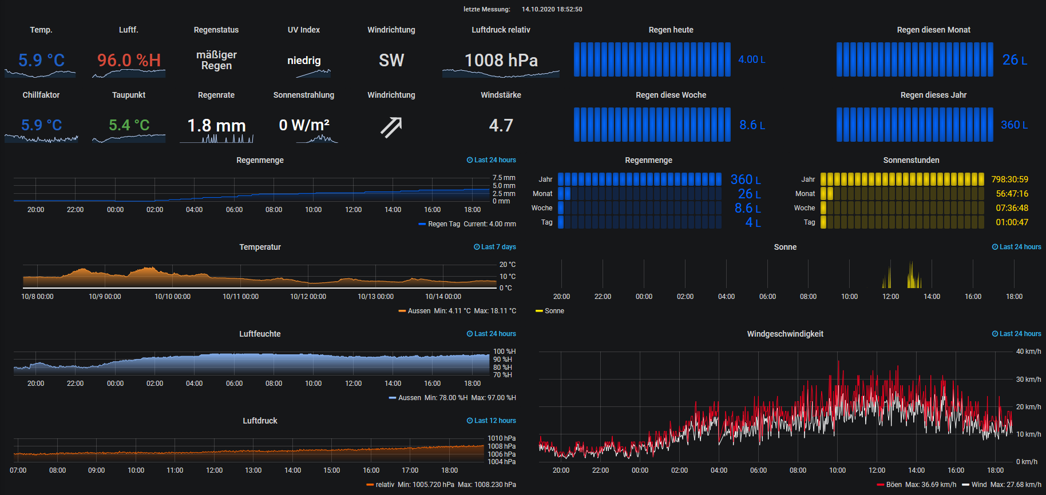
Task: Open the Chillfaktor panel title menu
Action: click(x=41, y=95)
